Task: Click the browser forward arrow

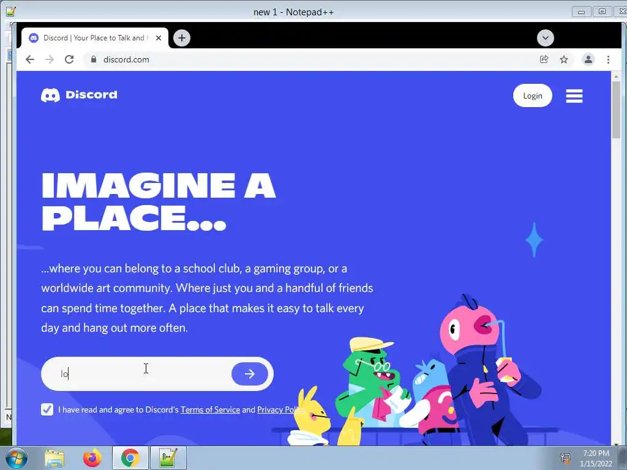Action: tap(50, 59)
